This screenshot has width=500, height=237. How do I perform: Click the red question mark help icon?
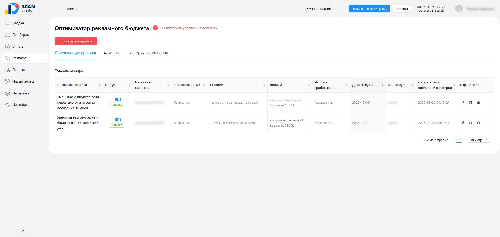(155, 28)
